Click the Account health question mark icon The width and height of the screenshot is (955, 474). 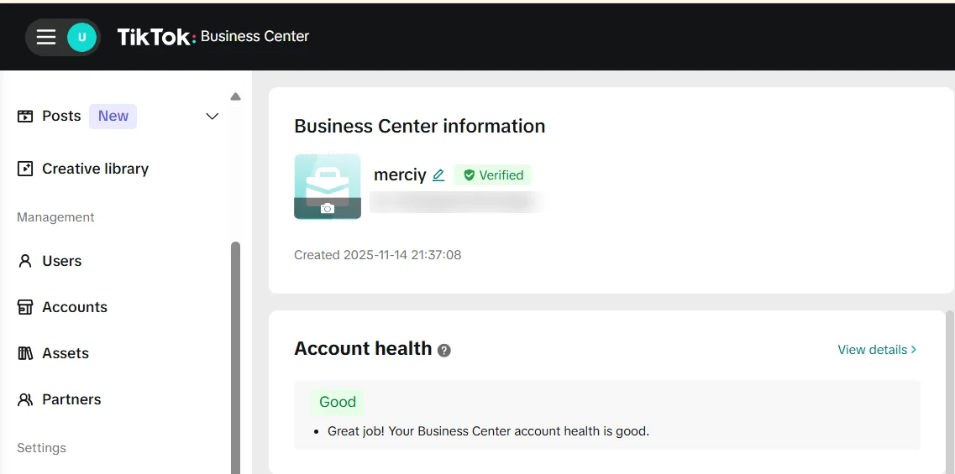coord(444,351)
